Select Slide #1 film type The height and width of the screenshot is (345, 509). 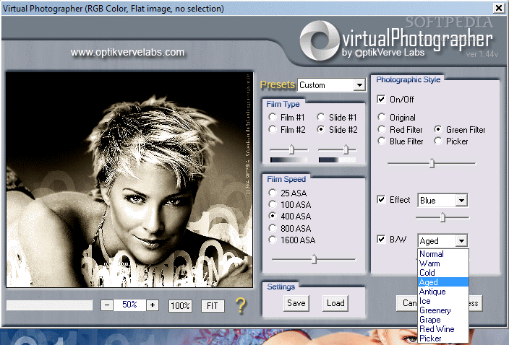point(321,117)
